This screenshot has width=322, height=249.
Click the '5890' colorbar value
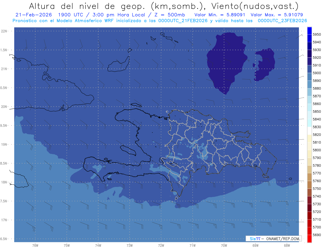click(317, 81)
